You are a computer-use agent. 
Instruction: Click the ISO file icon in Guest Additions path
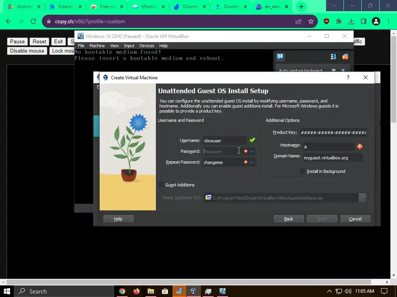(x=208, y=197)
